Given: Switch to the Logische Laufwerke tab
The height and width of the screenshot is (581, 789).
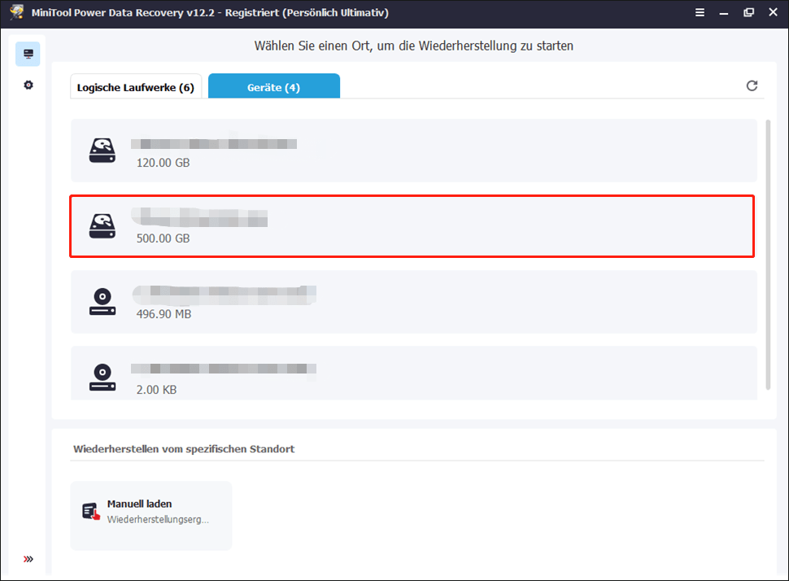Looking at the screenshot, I should coord(136,87).
